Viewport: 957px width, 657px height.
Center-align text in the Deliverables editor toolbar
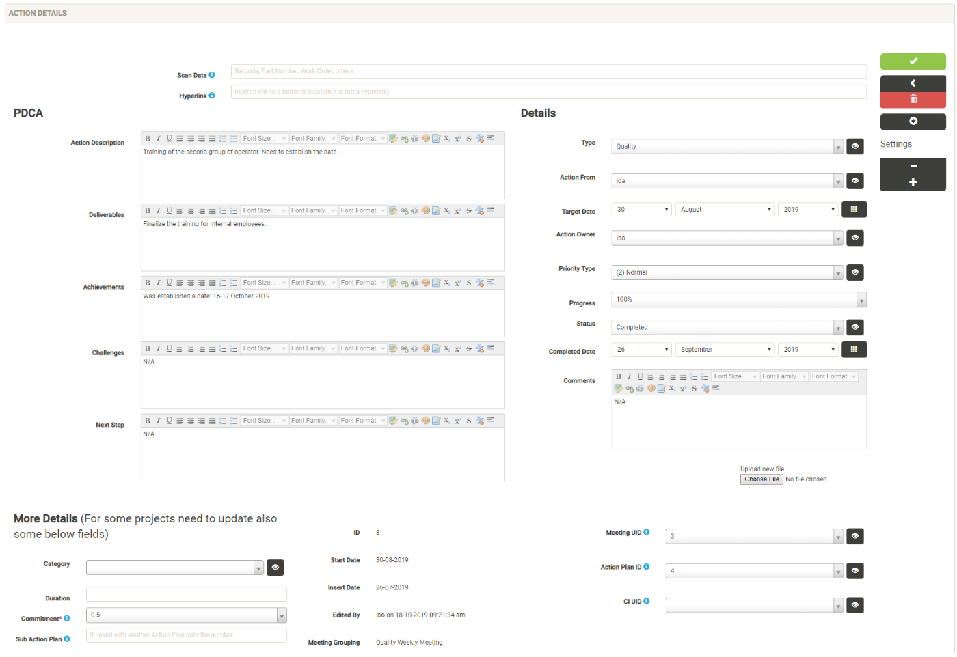[x=191, y=211]
